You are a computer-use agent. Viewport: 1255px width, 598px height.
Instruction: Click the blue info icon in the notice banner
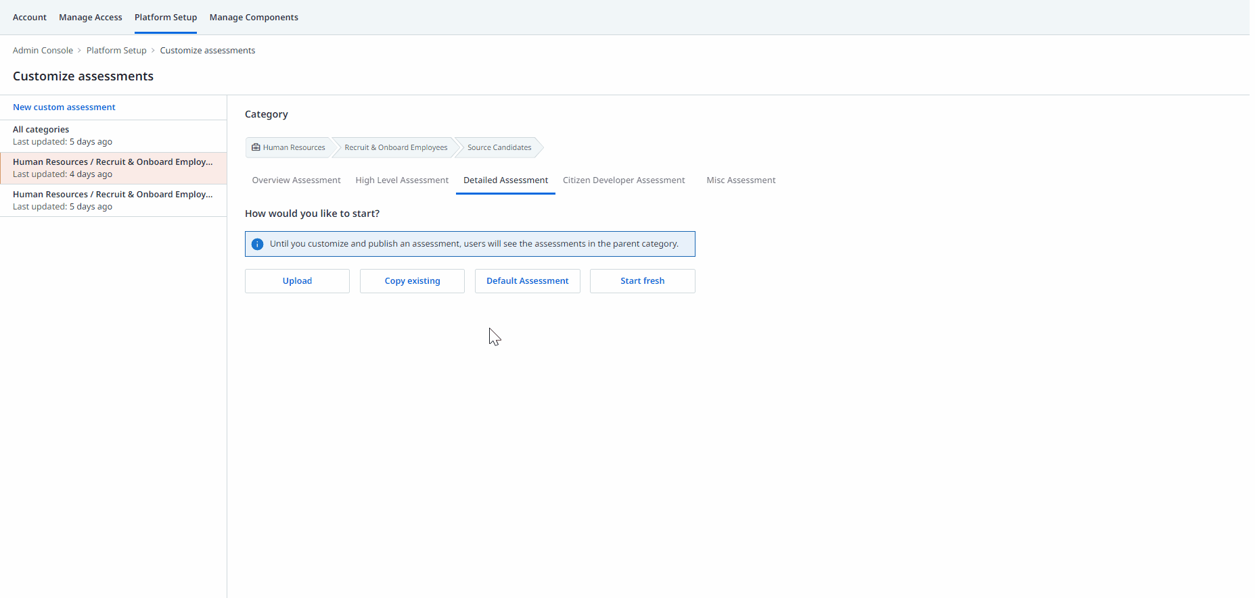coord(257,244)
